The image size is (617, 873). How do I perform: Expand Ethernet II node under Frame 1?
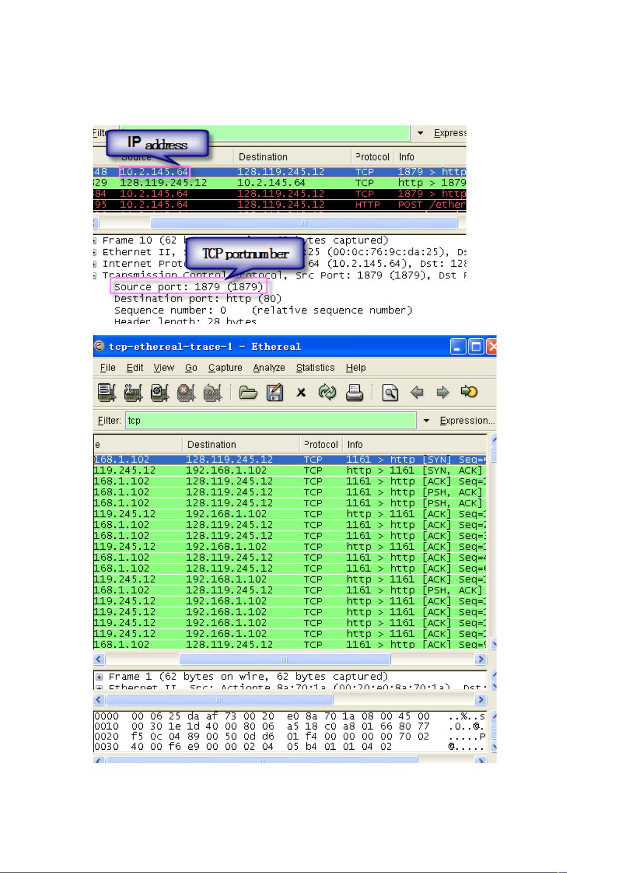[98, 688]
